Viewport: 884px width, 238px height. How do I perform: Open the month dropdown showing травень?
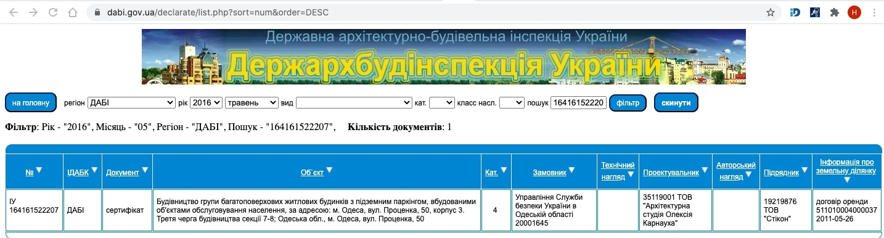pos(252,102)
